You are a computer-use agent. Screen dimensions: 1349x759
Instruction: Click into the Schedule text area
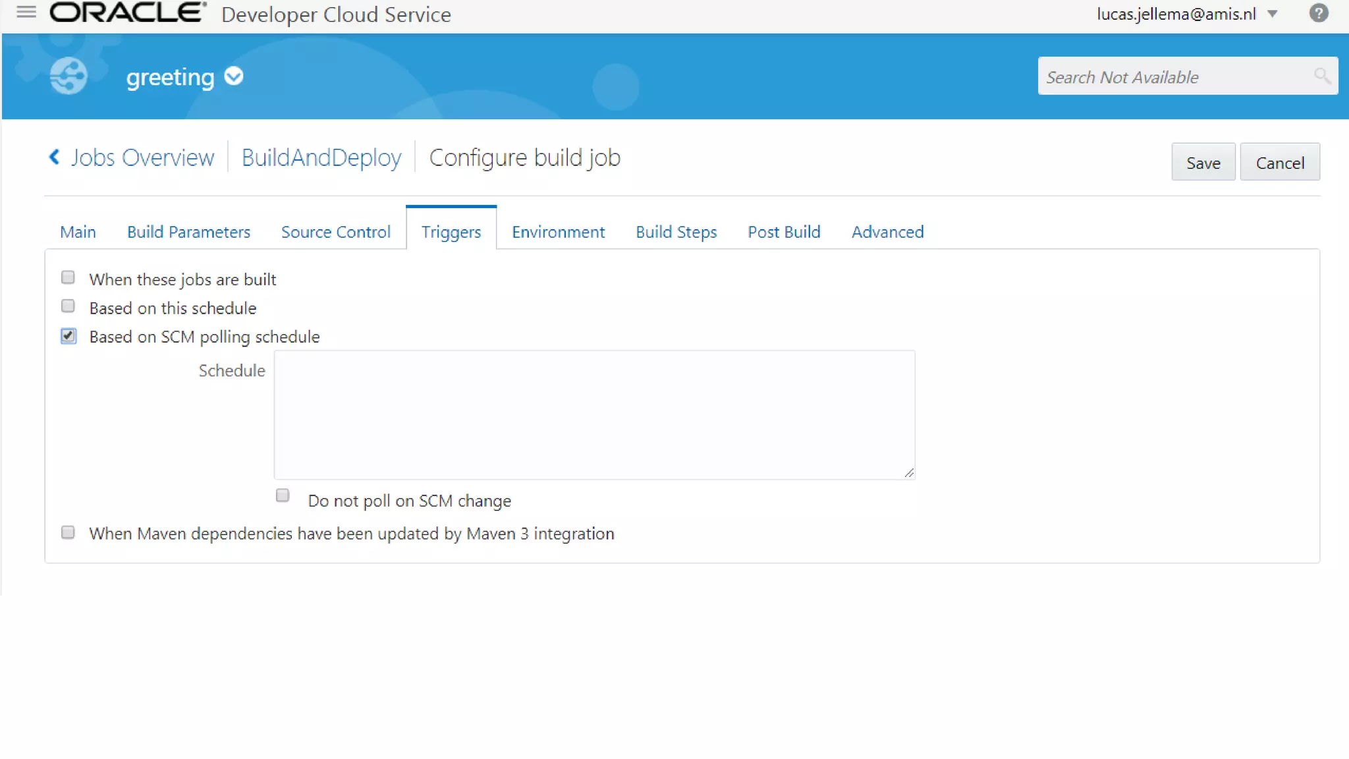click(x=594, y=414)
